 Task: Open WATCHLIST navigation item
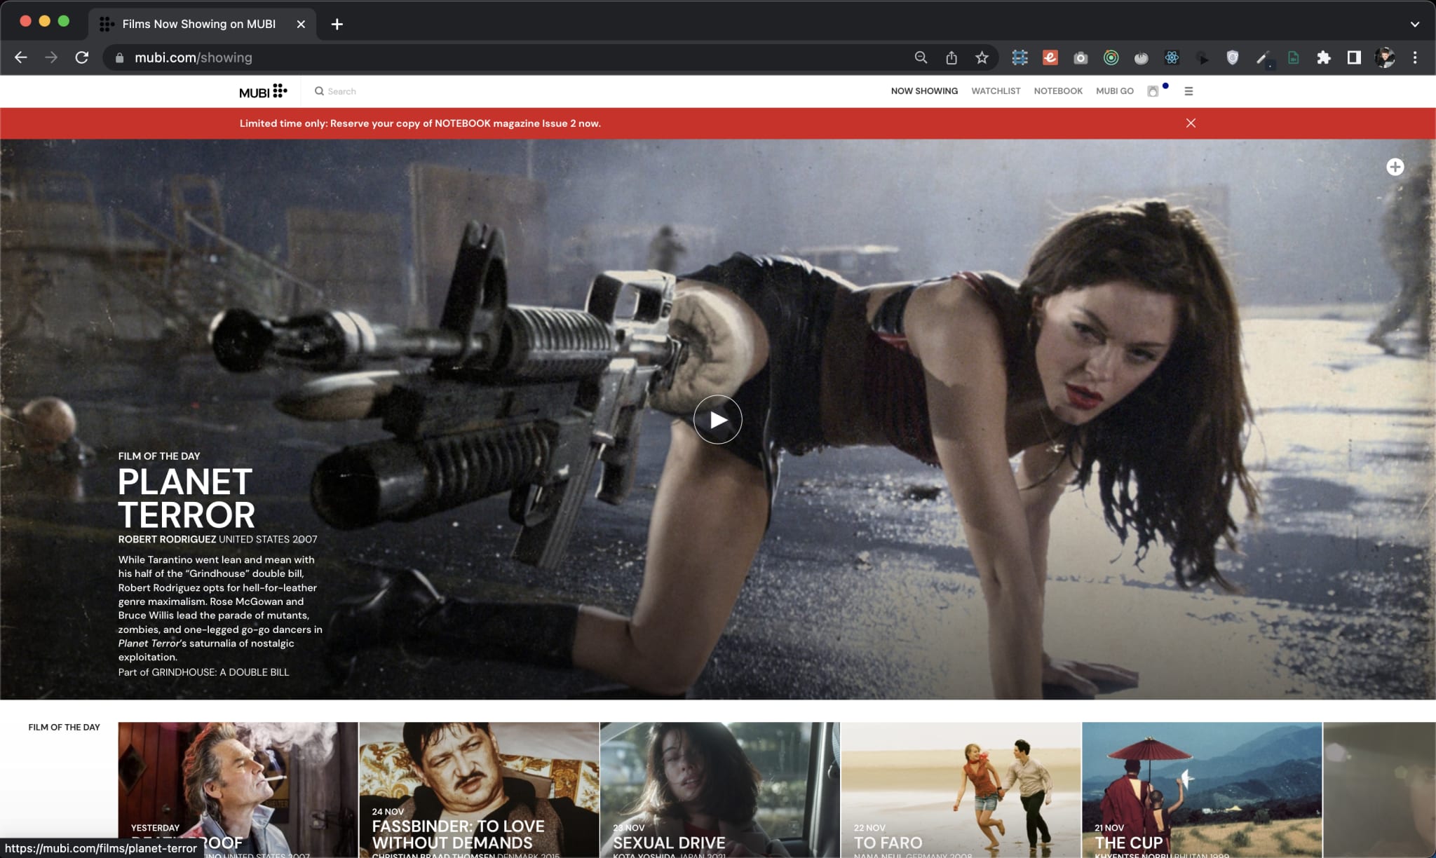pyautogui.click(x=996, y=91)
